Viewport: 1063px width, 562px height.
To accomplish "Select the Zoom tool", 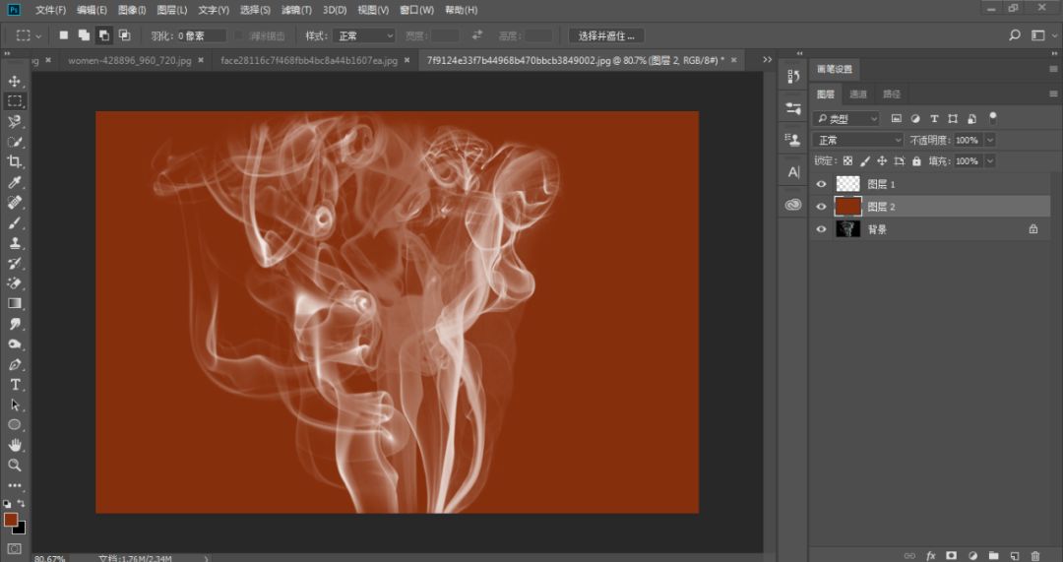I will pyautogui.click(x=14, y=466).
